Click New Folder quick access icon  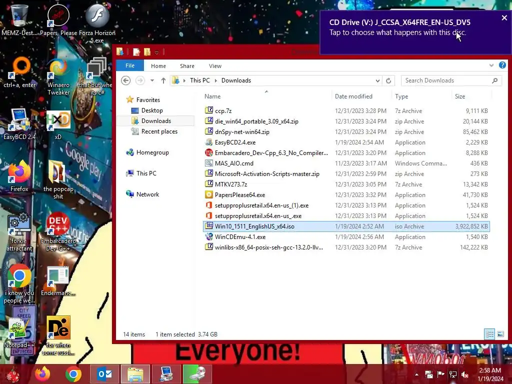147,51
